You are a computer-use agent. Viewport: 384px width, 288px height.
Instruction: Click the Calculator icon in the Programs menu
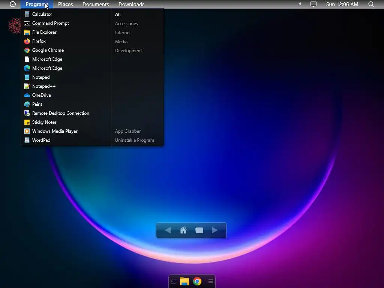tap(27, 15)
